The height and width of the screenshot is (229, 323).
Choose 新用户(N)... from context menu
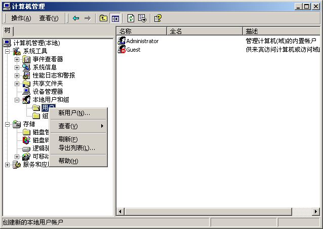78,113
